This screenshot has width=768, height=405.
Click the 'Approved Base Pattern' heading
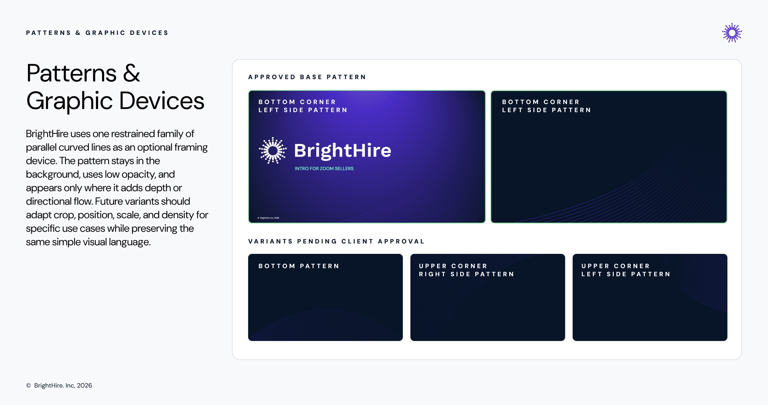click(x=307, y=77)
